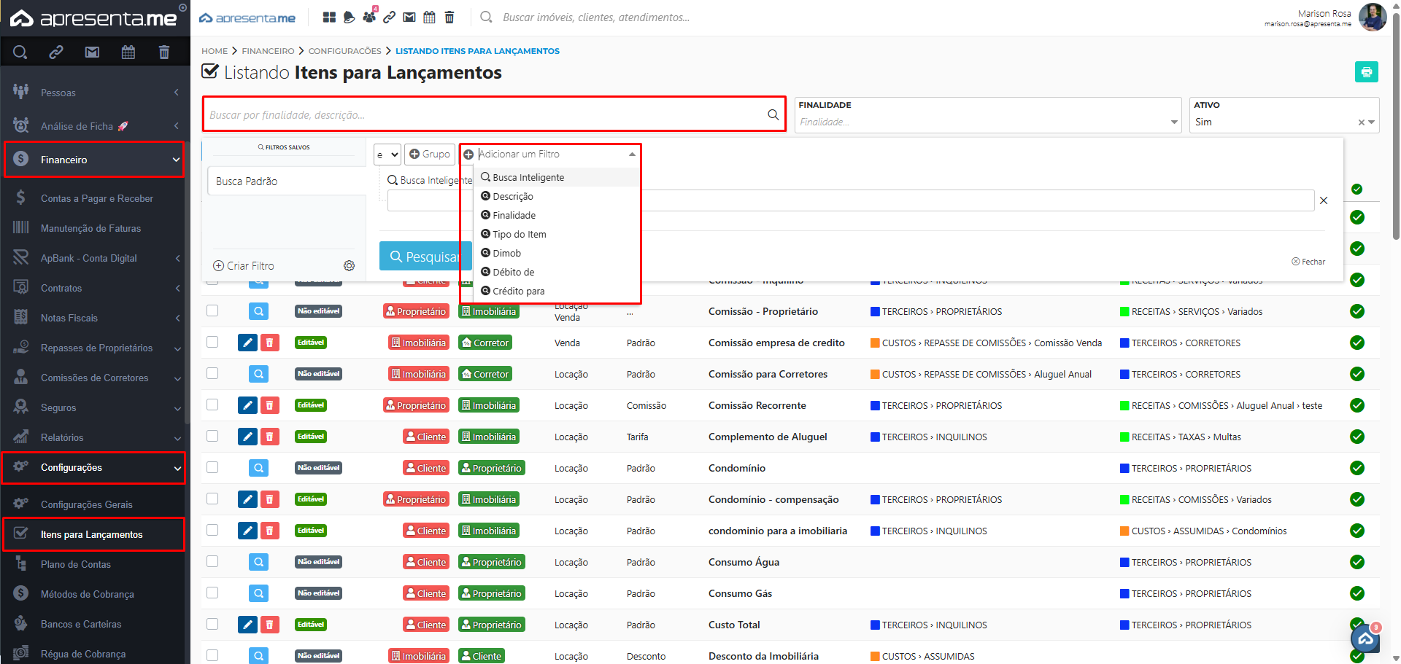Open the calendar icon in top toolbar
1401x664 pixels.
429,17
